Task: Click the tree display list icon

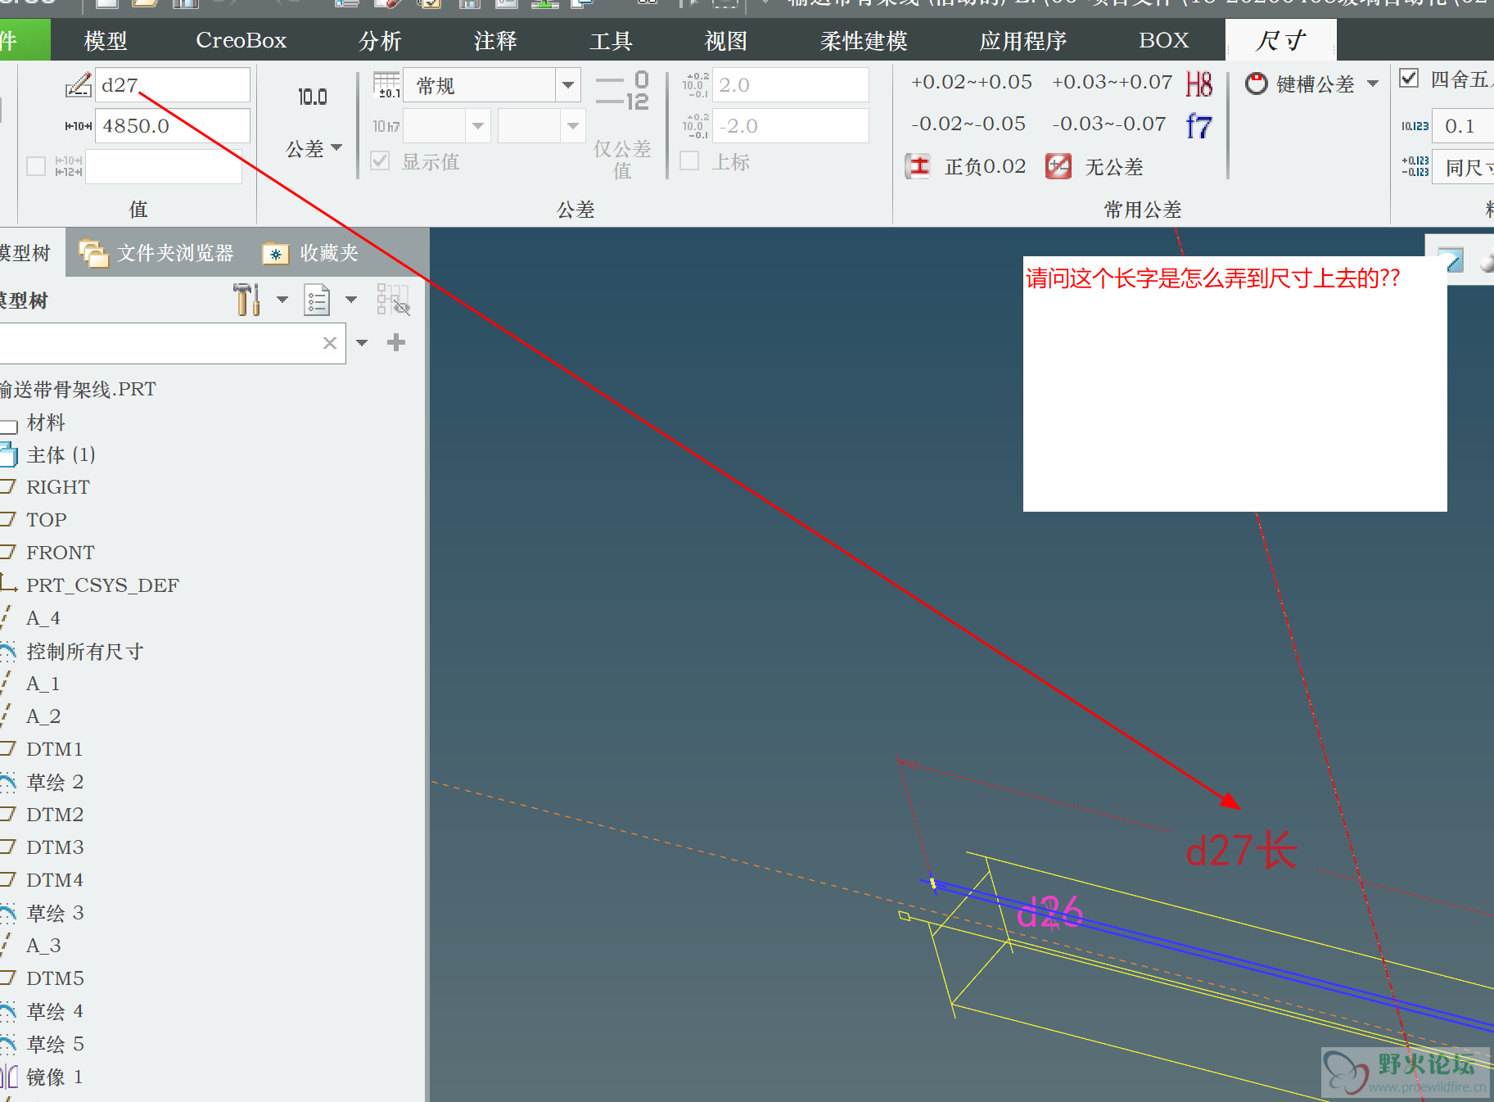Action: pos(317,300)
